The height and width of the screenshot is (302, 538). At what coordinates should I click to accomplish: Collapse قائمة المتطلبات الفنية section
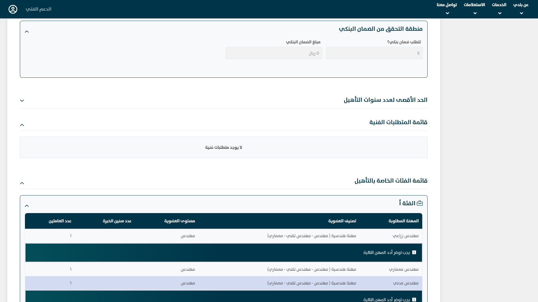pos(22,125)
